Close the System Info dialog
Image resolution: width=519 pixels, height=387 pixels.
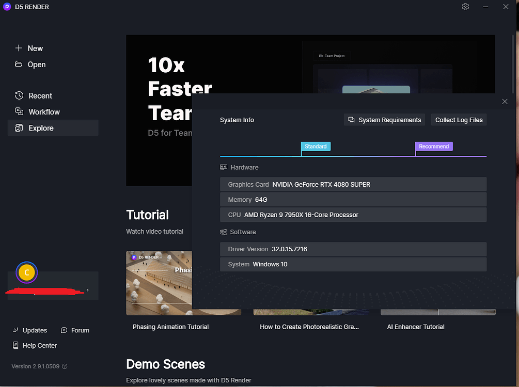(x=505, y=101)
